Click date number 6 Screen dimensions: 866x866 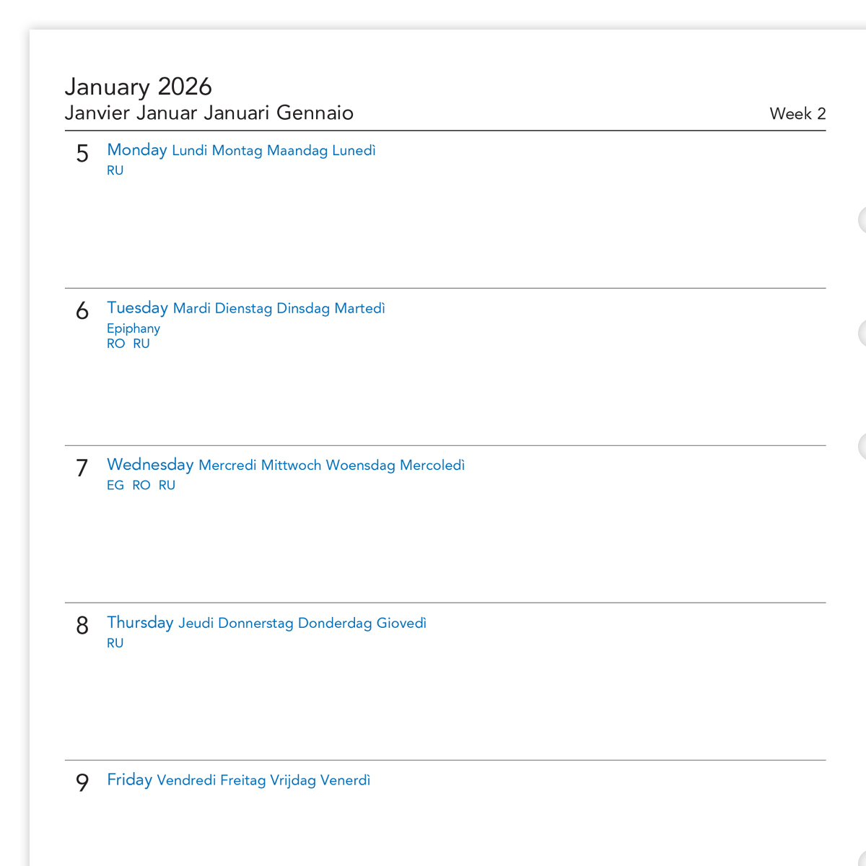click(82, 311)
